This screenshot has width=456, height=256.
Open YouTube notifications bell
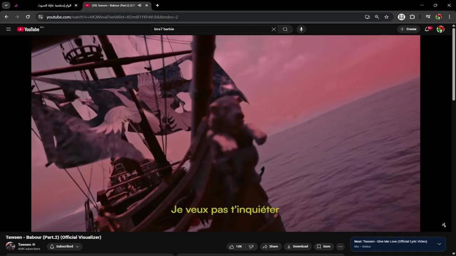click(x=427, y=29)
